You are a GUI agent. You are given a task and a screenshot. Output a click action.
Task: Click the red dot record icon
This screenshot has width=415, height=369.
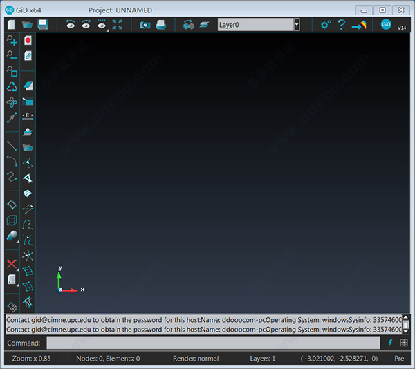pyautogui.click(x=28, y=41)
